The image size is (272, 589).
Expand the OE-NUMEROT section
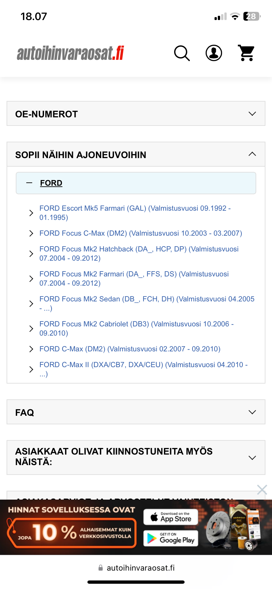[252, 114]
